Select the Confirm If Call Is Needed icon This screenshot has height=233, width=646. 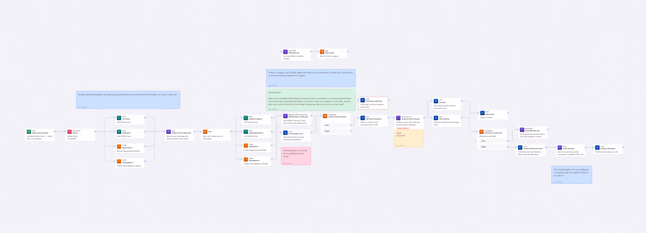coord(325,116)
